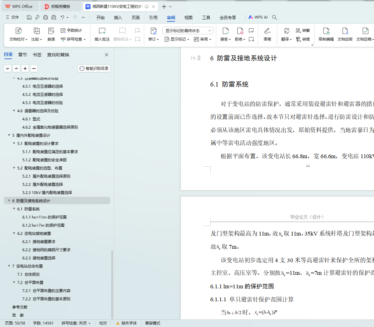Viewport: 374px width, 327px height.
Task: Open 限制编辑 restrict editing
Action: click(326, 34)
